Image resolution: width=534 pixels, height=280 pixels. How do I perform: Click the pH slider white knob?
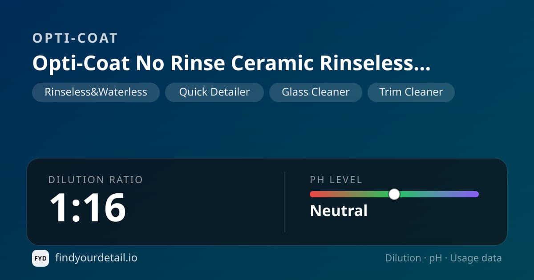coord(394,194)
